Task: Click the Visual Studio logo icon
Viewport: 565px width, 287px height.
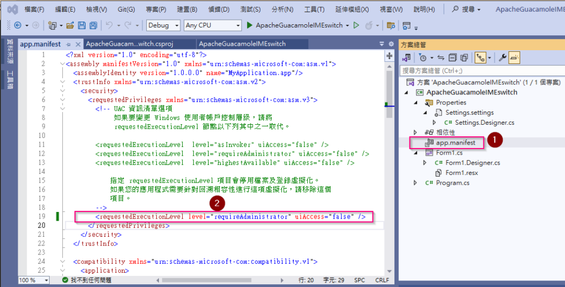Action: click(13, 9)
